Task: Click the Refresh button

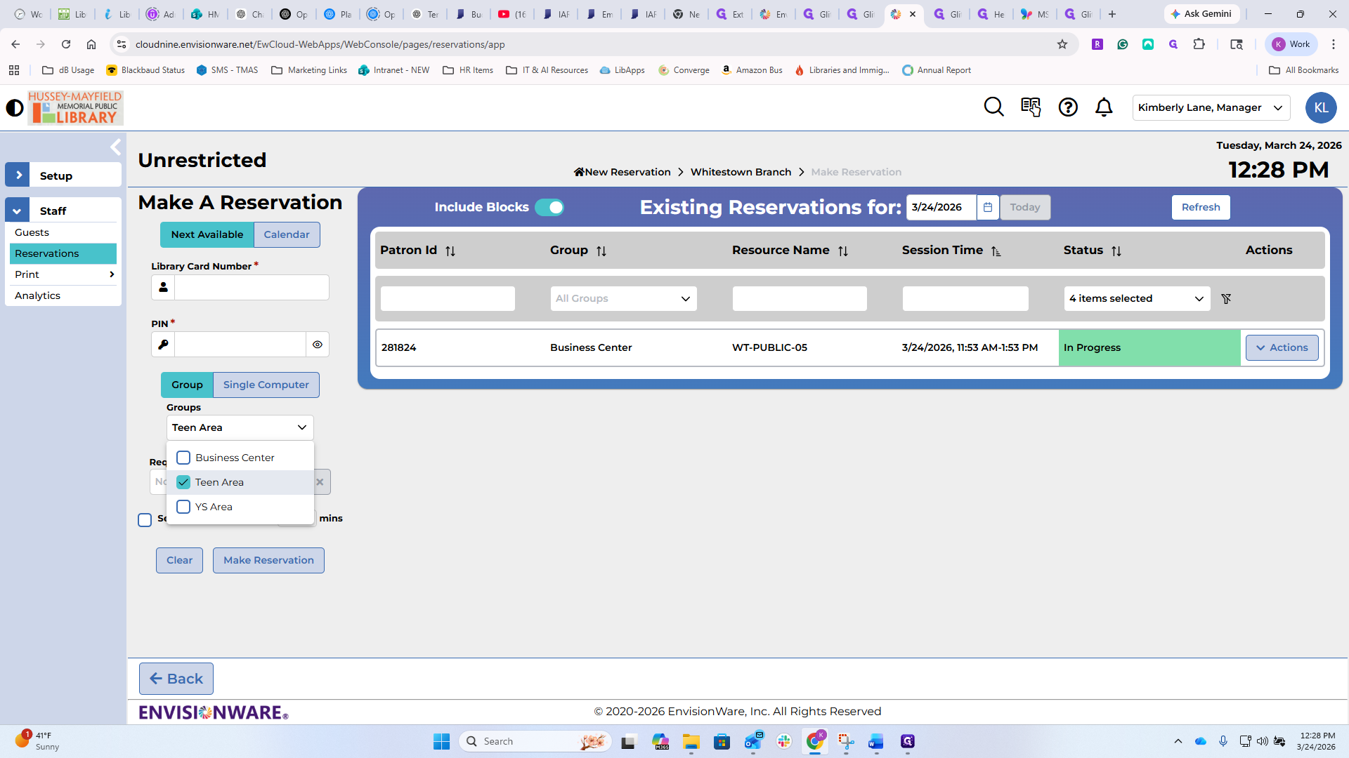Action: point(1200,207)
